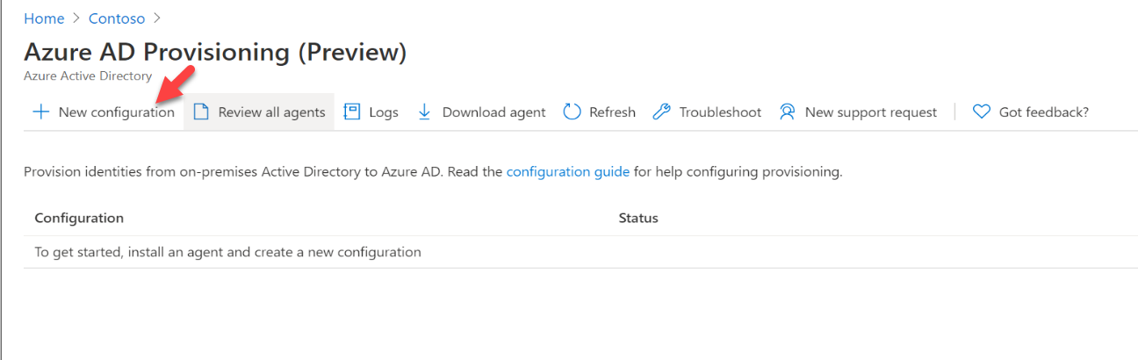Open the configuration guide link
Image resolution: width=1138 pixels, height=360 pixels.
coord(568,172)
